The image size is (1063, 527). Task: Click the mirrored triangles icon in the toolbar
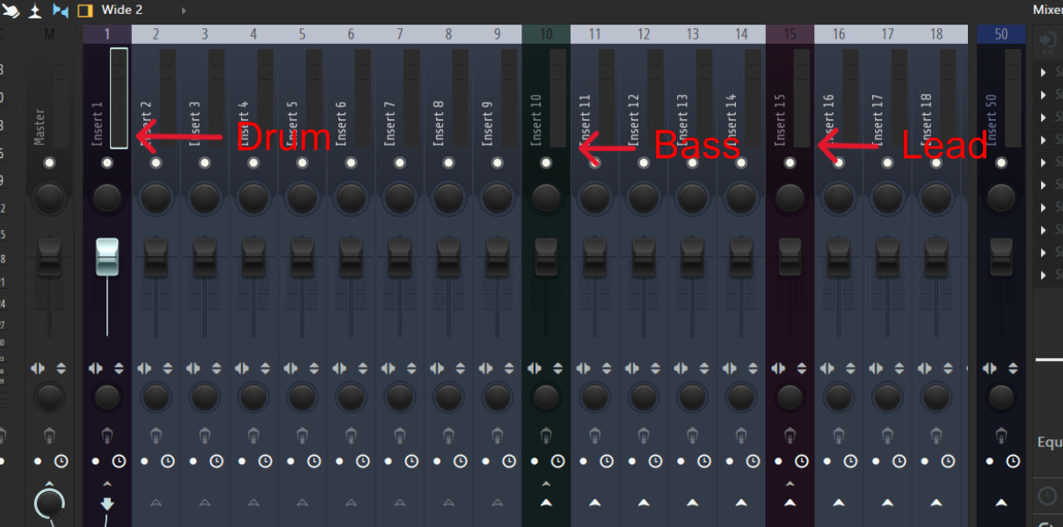coord(59,10)
